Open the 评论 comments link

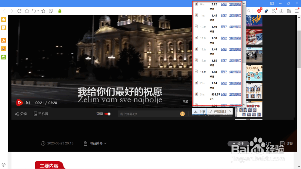pyautogui.click(x=287, y=143)
